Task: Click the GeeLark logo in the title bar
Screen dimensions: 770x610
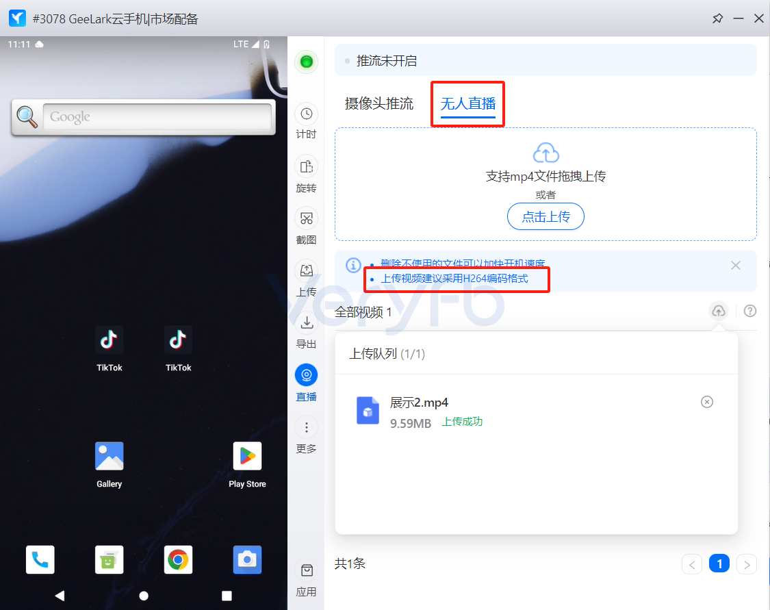Action: click(17, 18)
